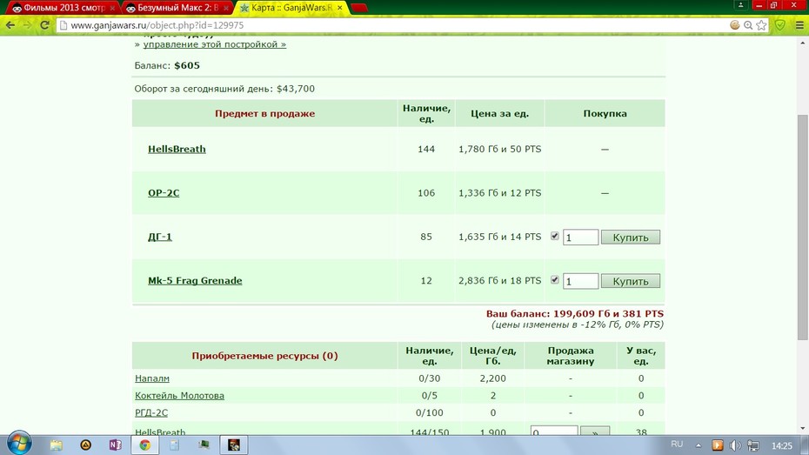The width and height of the screenshot is (809, 455).
Task: Click the zoom magnifier icon in address bar
Action: pos(748,24)
